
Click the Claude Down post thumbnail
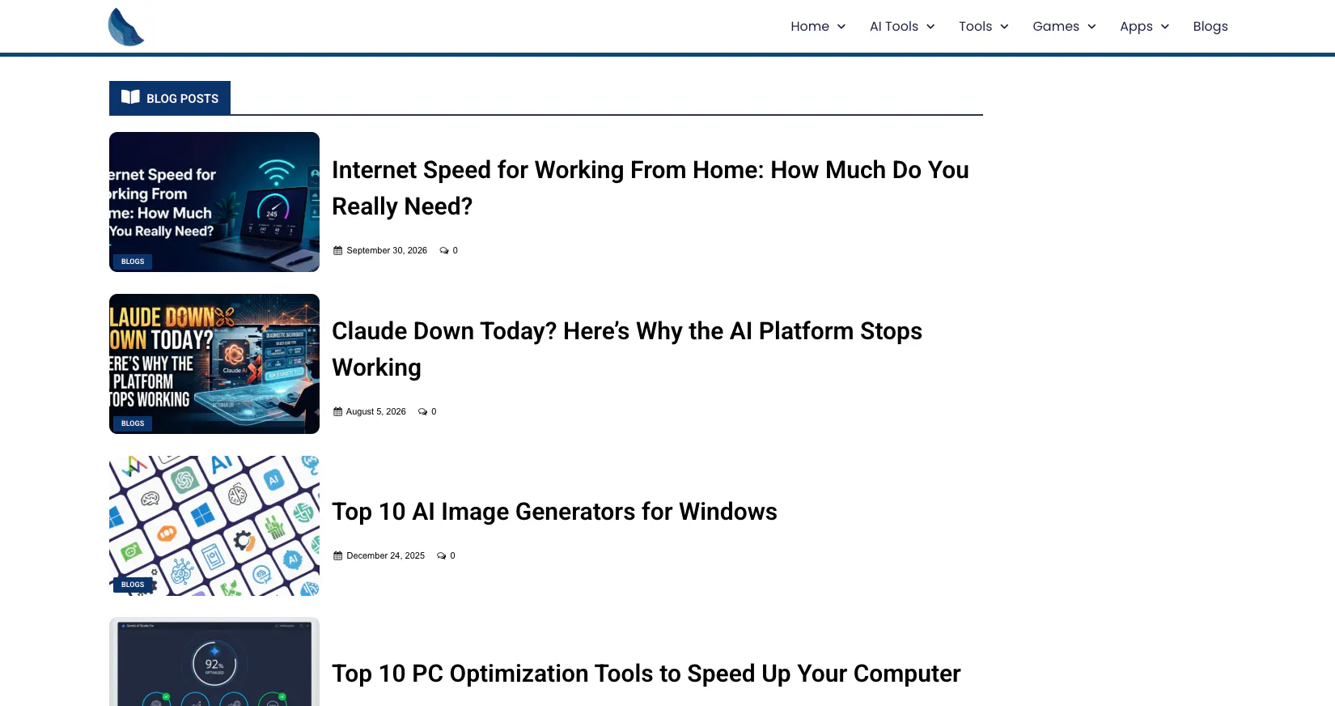coord(214,364)
